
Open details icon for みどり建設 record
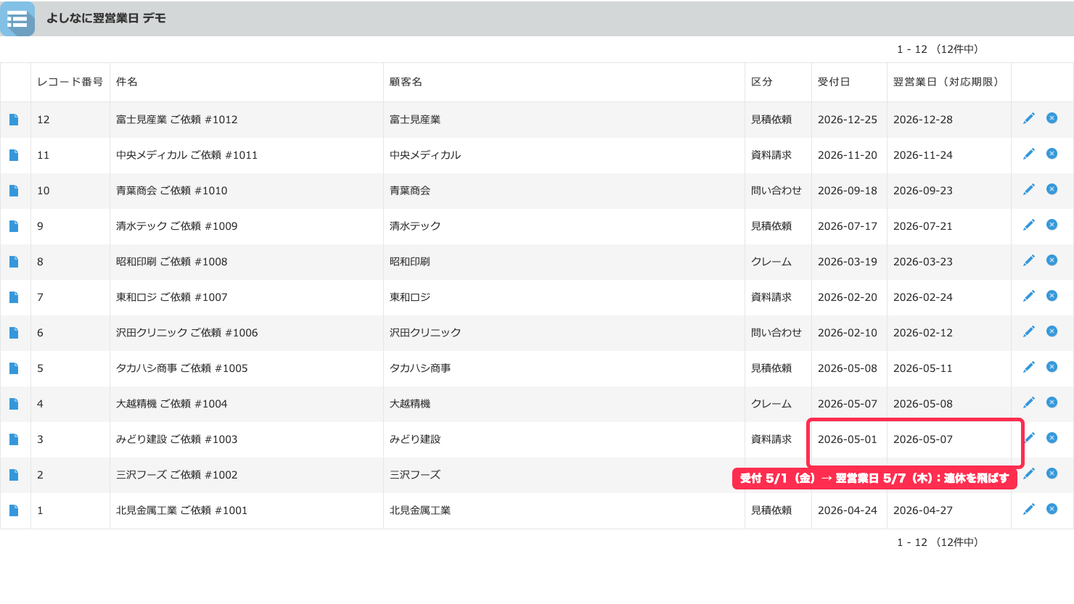tap(14, 439)
